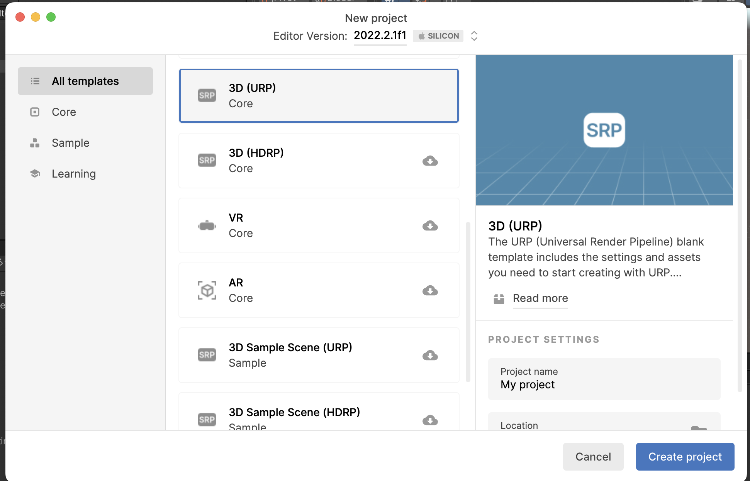Click the download cloud icon for 3D (HDRP)

pyautogui.click(x=430, y=161)
